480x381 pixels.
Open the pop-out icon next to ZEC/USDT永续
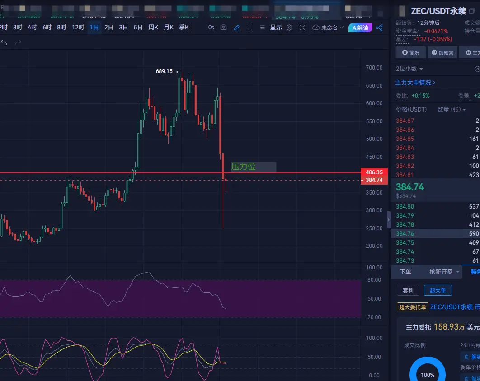472,11
